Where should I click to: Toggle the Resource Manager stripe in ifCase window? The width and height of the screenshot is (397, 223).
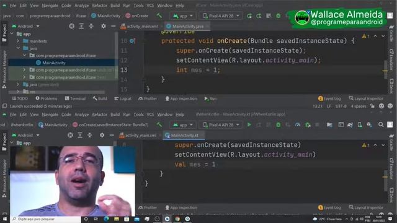[4, 69]
